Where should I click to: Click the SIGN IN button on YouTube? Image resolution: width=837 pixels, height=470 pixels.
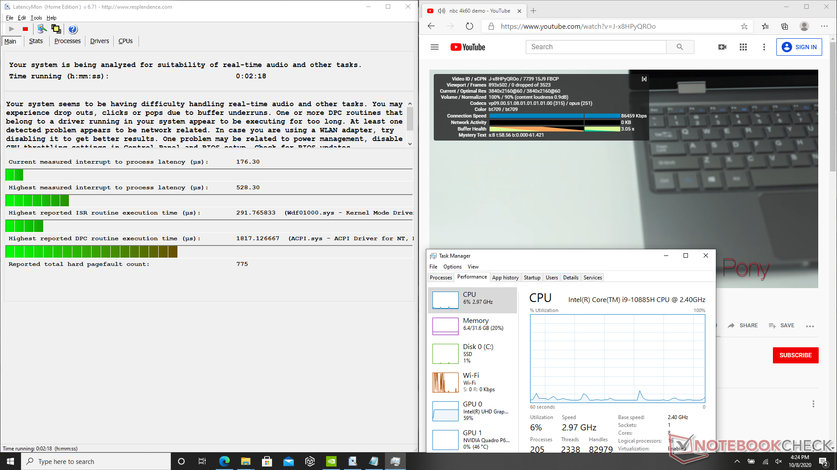(799, 47)
